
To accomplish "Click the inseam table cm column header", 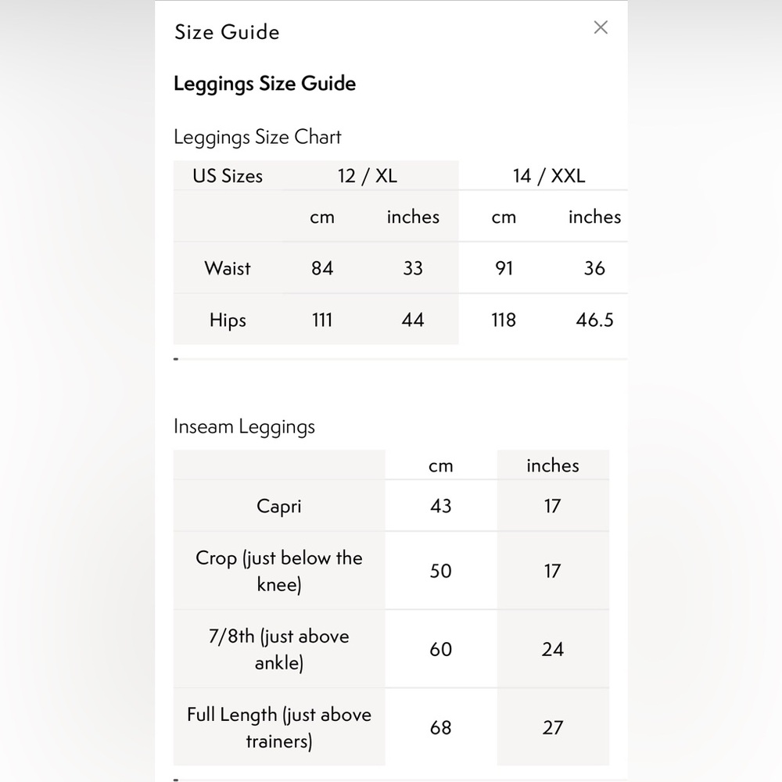I will (441, 466).
